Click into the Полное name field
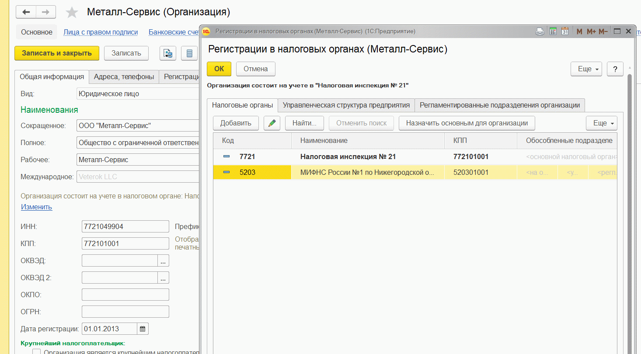This screenshot has height=354, width=641. click(x=138, y=142)
